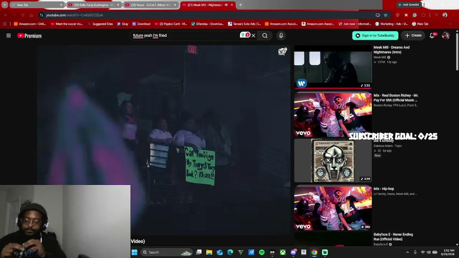Open the browser home page button
The width and height of the screenshot is (459, 258).
tap(31, 15)
